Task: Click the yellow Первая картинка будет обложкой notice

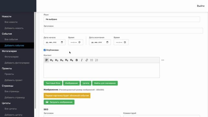Action: [x=67, y=96]
